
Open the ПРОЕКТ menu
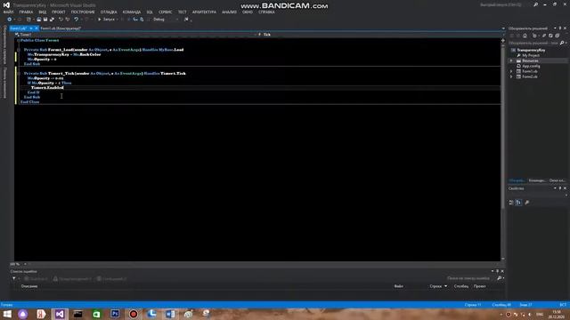(58, 12)
